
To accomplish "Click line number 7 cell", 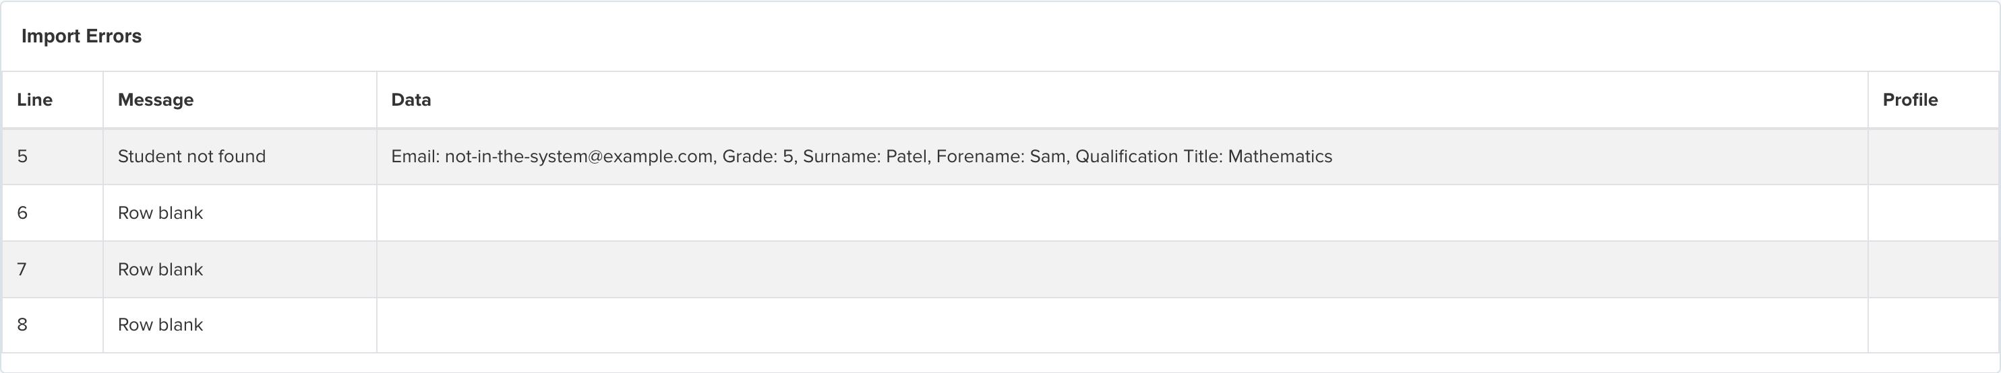I will point(53,270).
